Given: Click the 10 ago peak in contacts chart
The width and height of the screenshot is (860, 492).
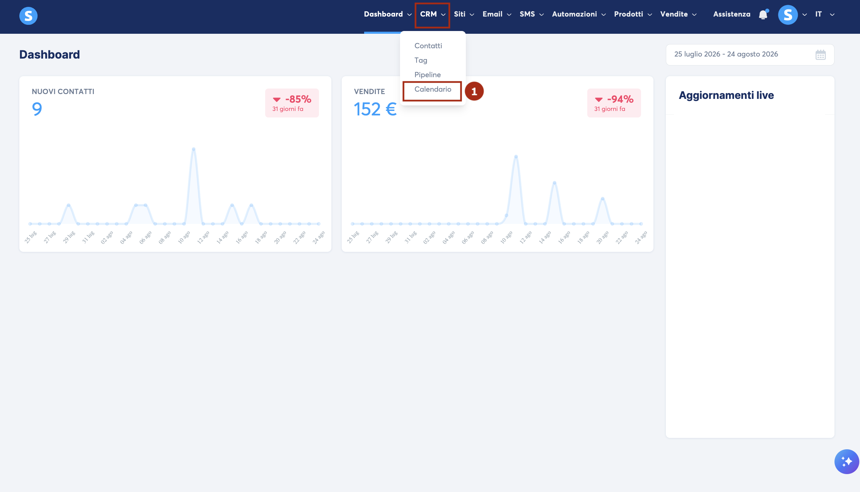Looking at the screenshot, I should point(193,149).
